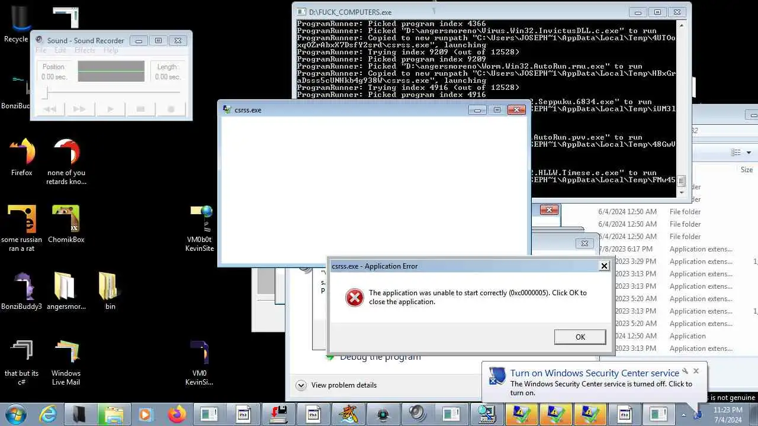Click console scrollbar down arrow
Screen dimensions: 758x426
click(x=682, y=192)
